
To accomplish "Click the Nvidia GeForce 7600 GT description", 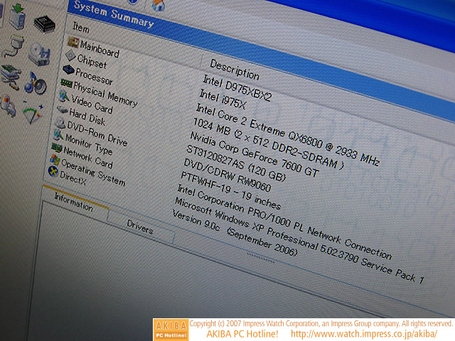I will [255, 154].
